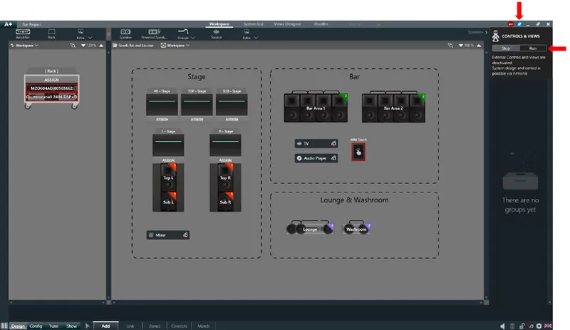Screen dimensions: 570x330
Task: Click the Audio Player source lock icon
Action: point(333,158)
